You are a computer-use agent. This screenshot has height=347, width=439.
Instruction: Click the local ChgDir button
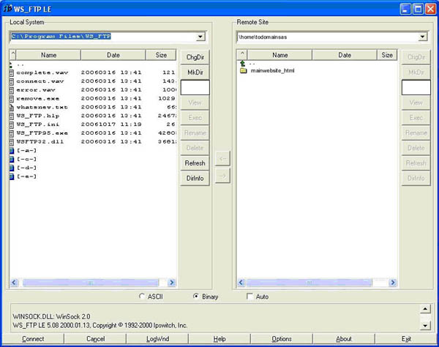[x=195, y=57]
